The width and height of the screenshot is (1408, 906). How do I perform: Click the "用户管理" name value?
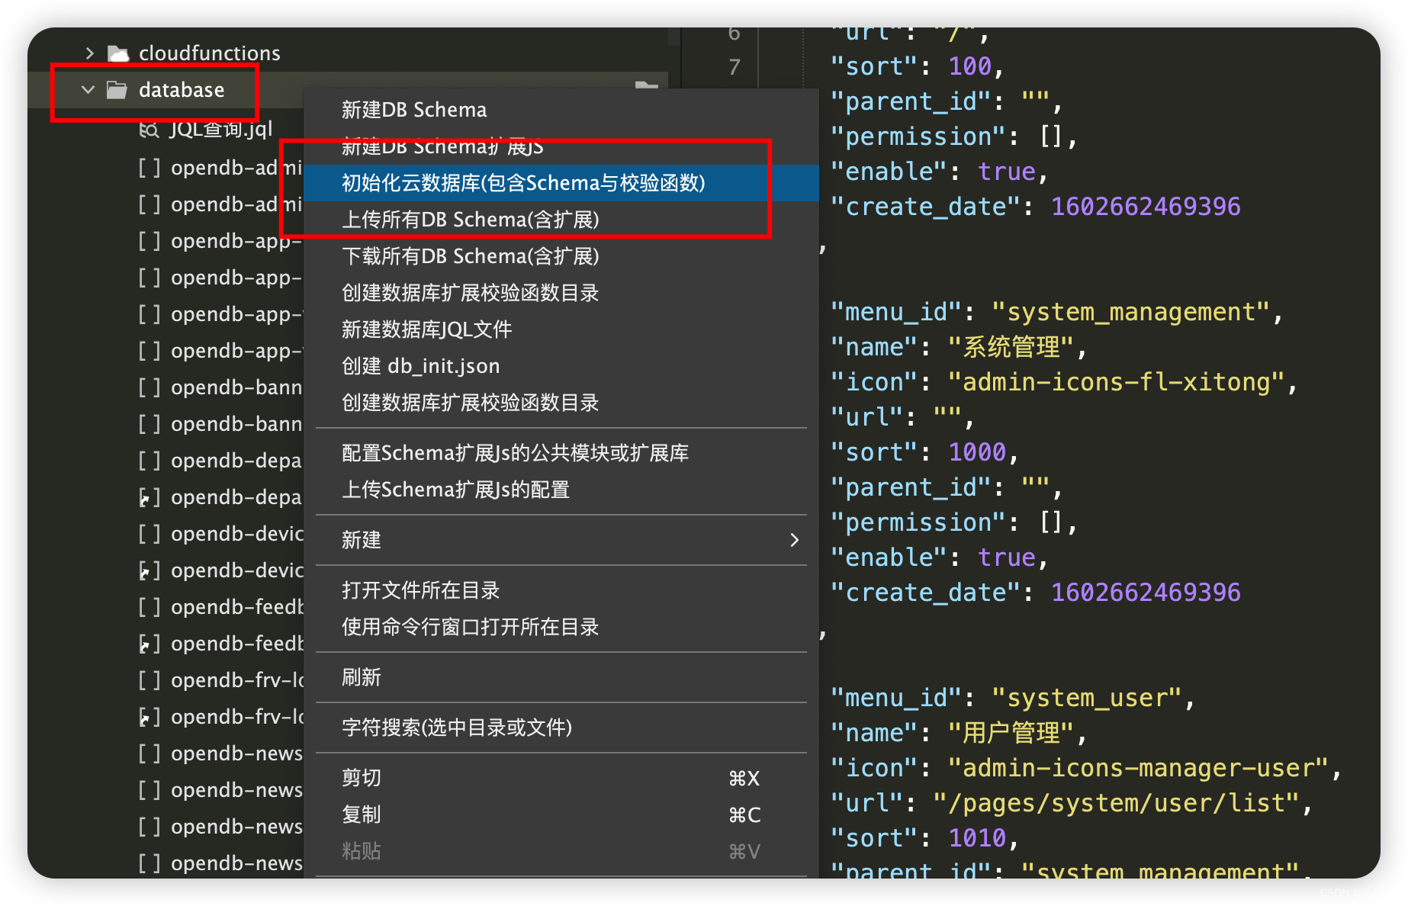[1011, 733]
